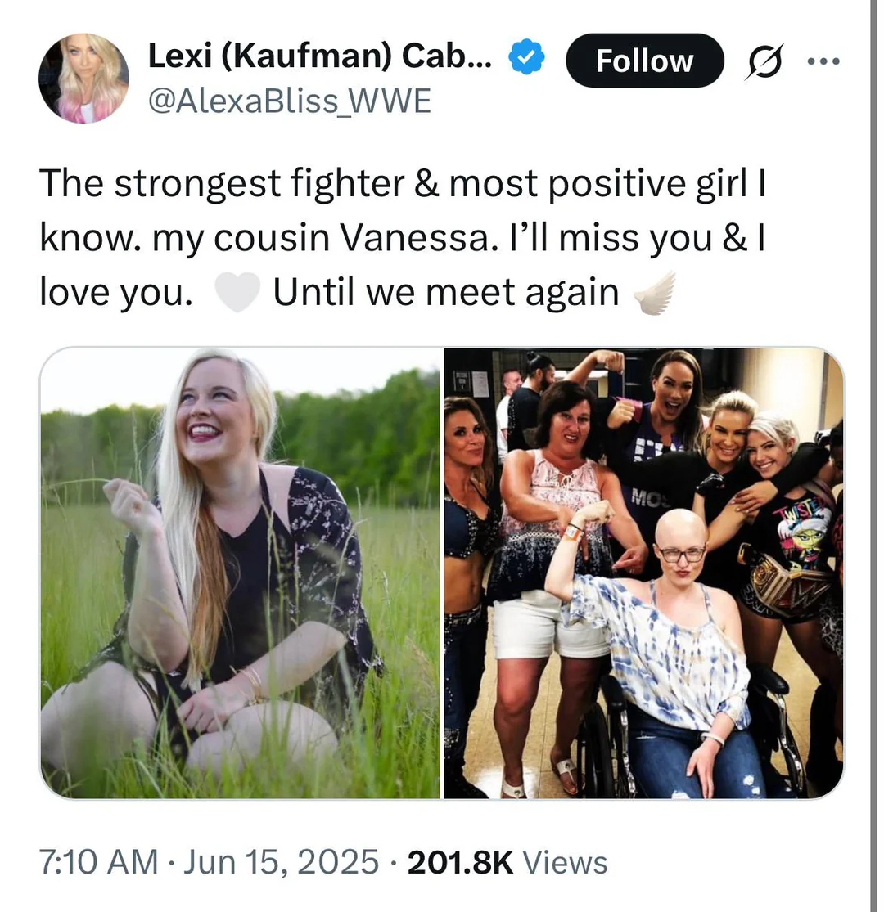Click the 'Until we meet again' text line
Viewport: 884px width, 912px height.
click(x=446, y=292)
